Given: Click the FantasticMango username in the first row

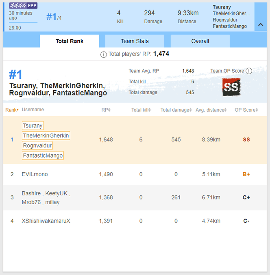Looking at the screenshot, I should [x=43, y=156].
